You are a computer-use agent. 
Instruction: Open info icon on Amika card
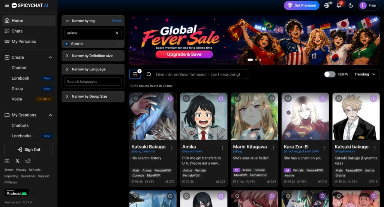221,98
